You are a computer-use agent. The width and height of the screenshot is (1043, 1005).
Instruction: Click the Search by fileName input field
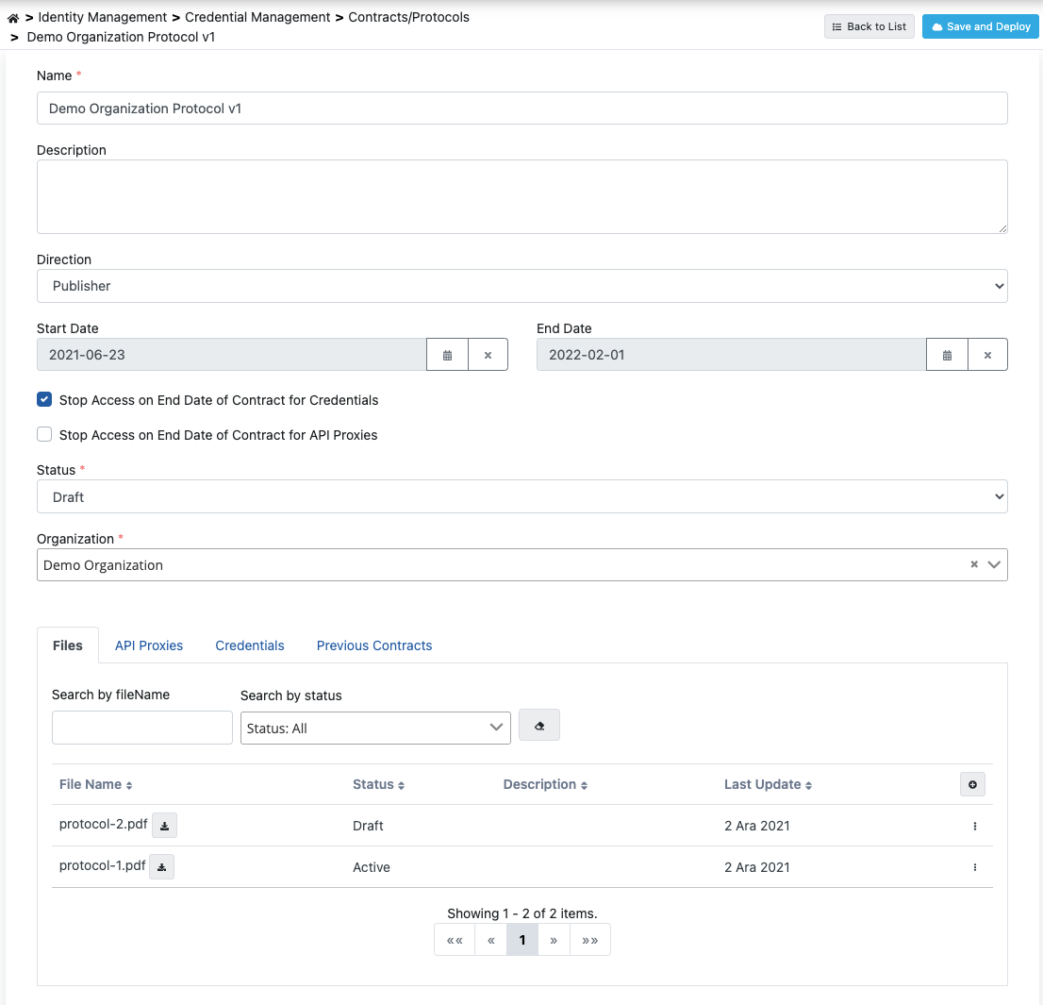click(x=142, y=728)
